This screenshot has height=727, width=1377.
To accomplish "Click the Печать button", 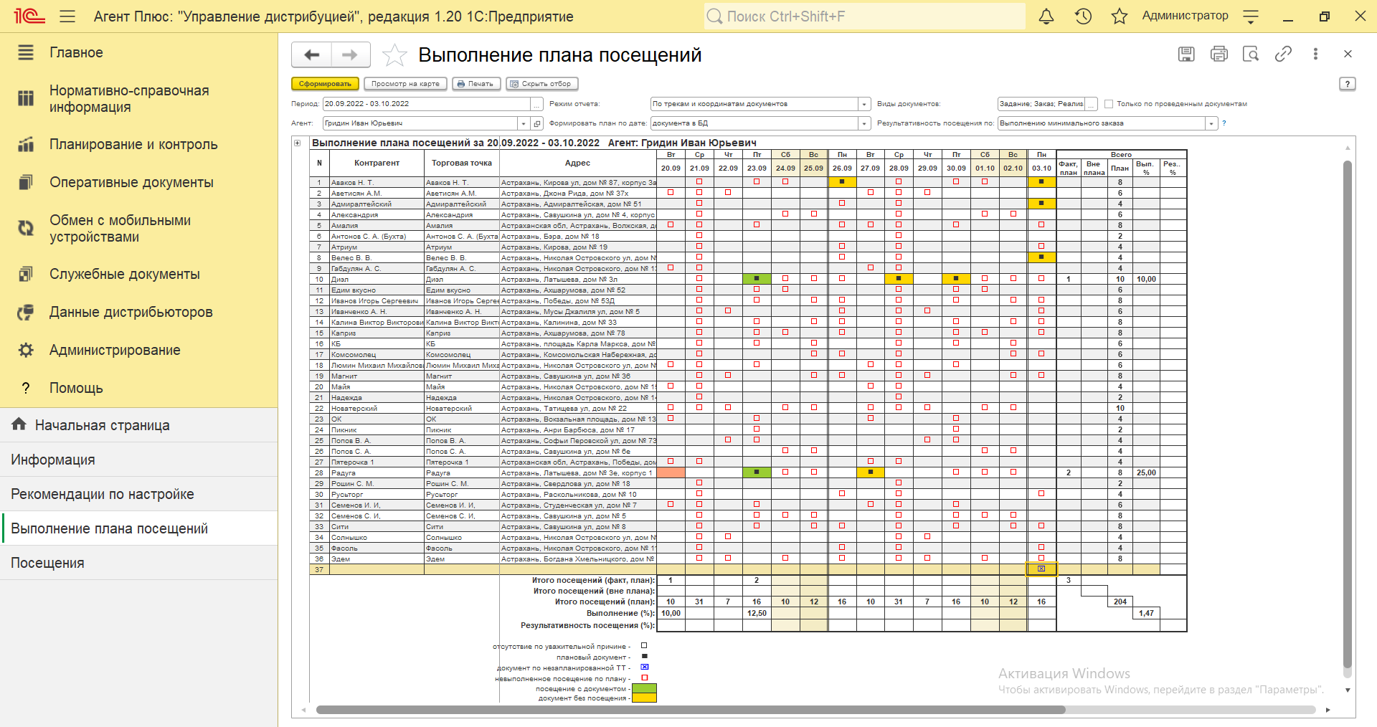I will [x=476, y=84].
